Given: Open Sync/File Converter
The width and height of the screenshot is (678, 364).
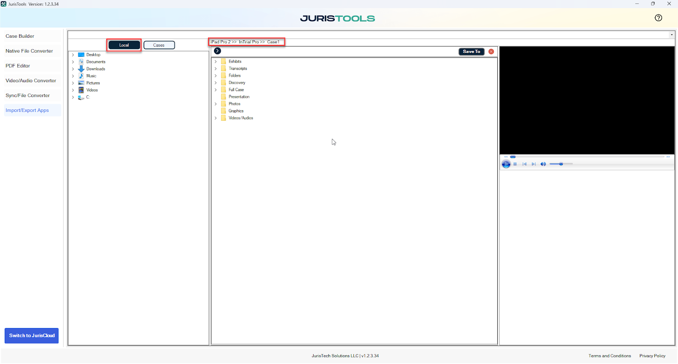Looking at the screenshot, I should tap(33, 95).
